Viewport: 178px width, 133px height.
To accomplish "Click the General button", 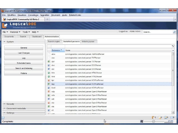I will click(x=24, y=48).
